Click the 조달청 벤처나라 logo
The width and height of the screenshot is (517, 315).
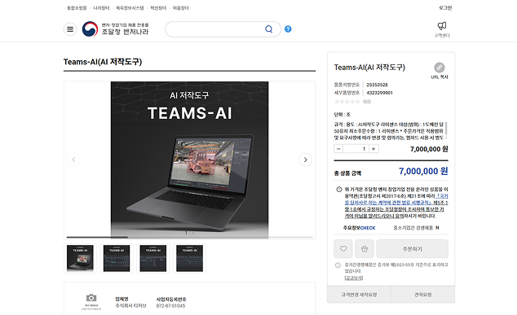click(116, 29)
